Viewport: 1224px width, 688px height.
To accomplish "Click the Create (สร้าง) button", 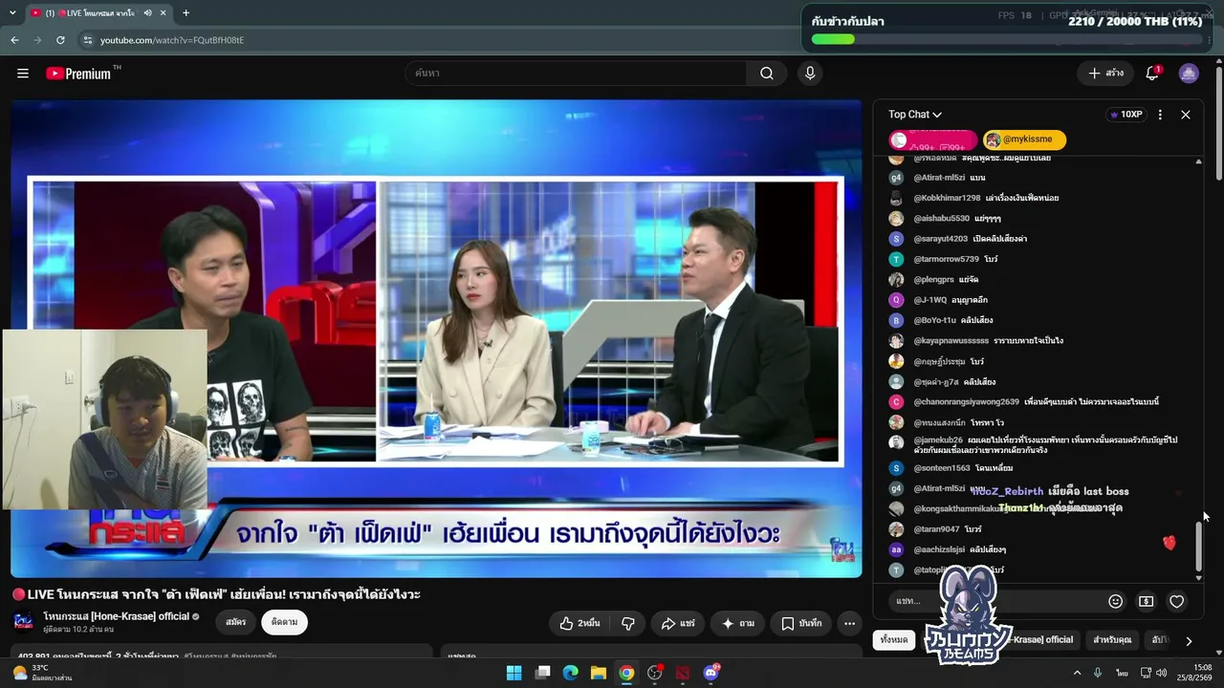I will pyautogui.click(x=1105, y=74).
